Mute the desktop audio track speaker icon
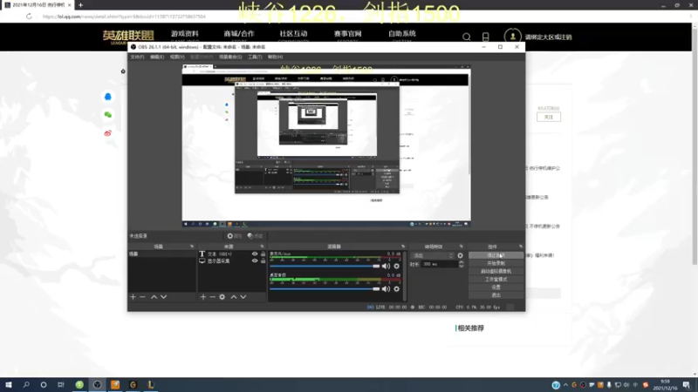 (x=386, y=289)
